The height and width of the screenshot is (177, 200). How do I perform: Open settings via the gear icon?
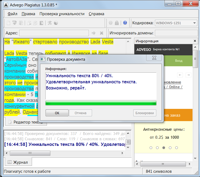tap(111, 23)
